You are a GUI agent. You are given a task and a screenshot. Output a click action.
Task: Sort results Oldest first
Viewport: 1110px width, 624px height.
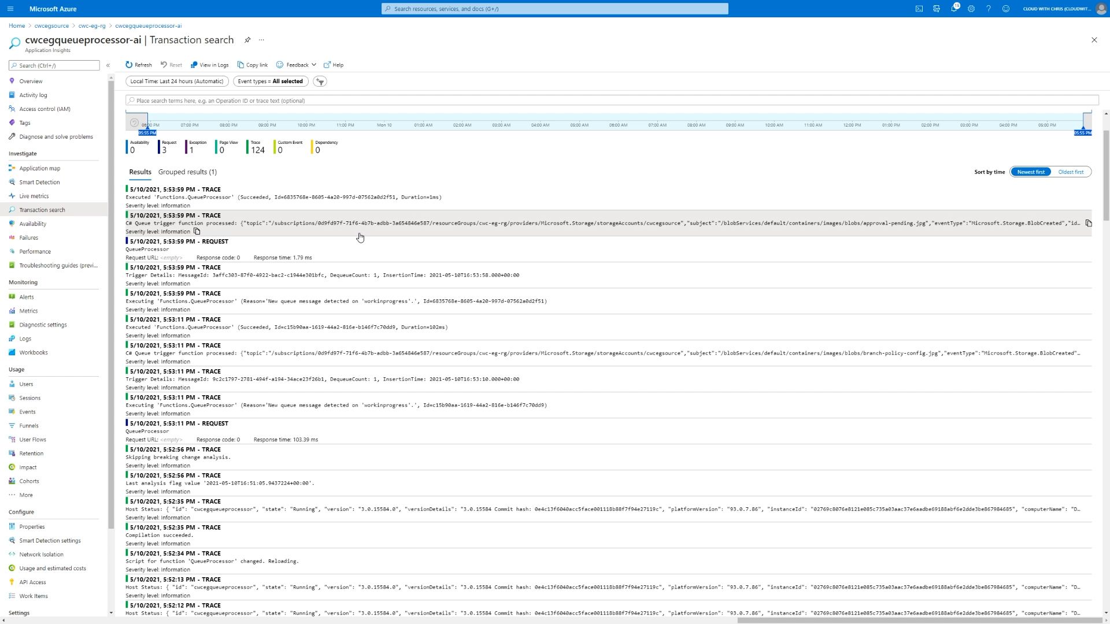click(x=1071, y=172)
